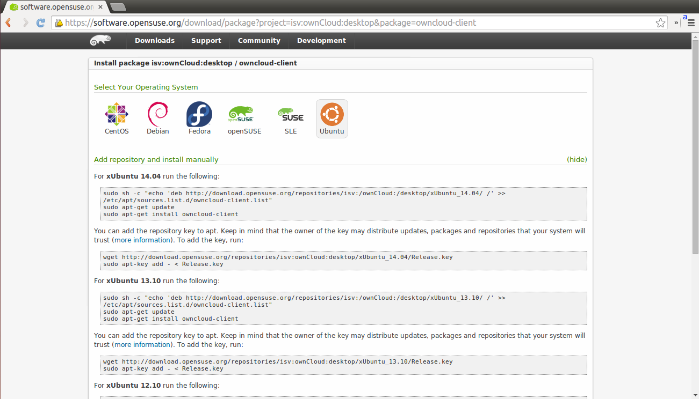The image size is (699, 399).
Task: Click the URL address bar
Action: (355, 23)
